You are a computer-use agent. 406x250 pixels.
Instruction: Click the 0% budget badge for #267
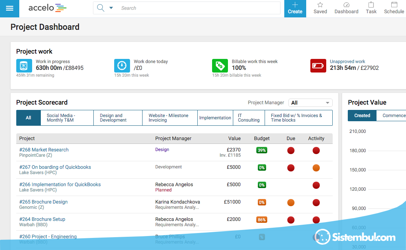click(x=262, y=168)
